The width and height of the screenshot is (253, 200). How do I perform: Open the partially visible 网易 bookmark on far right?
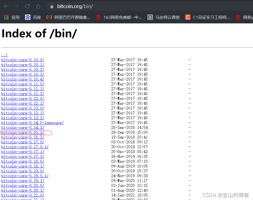click(244, 17)
